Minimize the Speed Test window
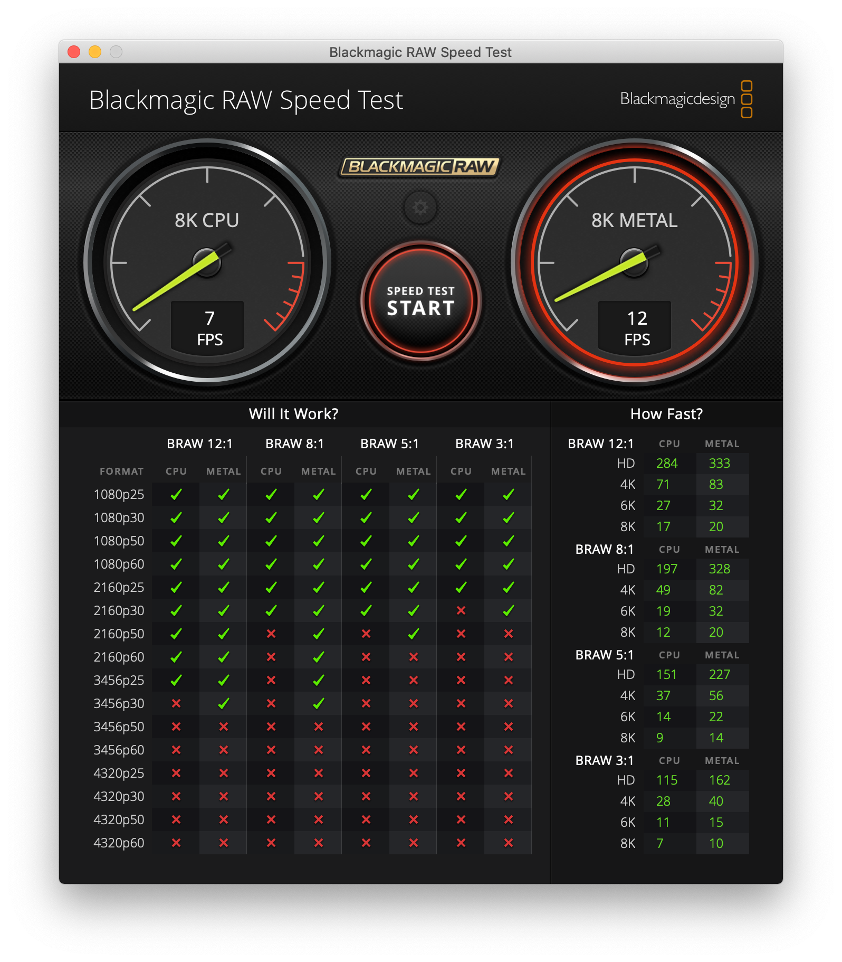This screenshot has width=842, height=962. tap(95, 52)
